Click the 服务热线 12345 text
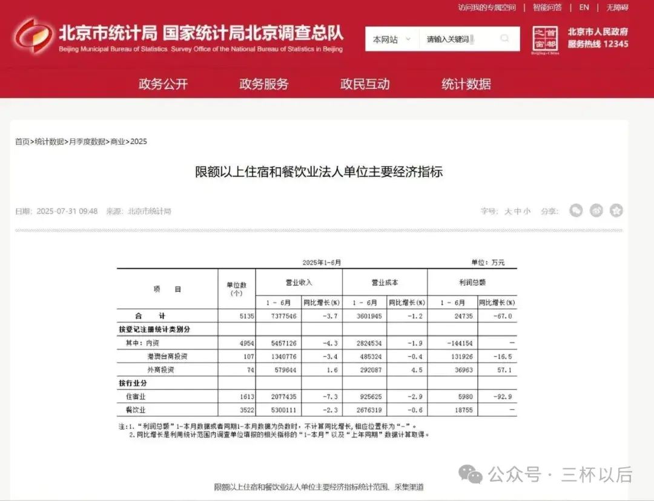Image resolution: width=654 pixels, height=501 pixels. [x=598, y=44]
